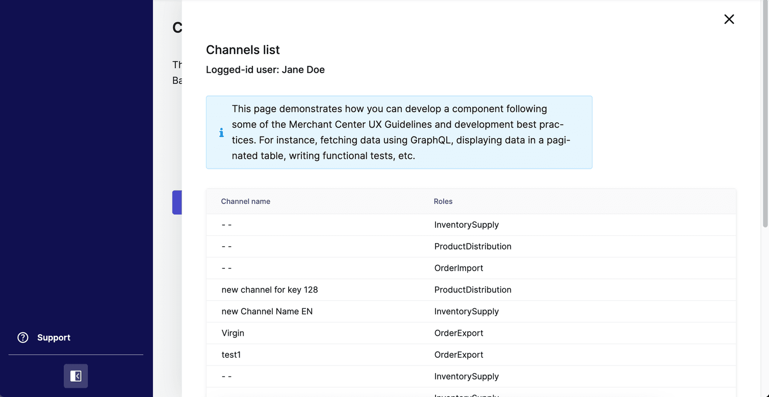Screen dimensions: 769x397
Task: Click the X icon to dismiss Channels list
Action: pos(729,19)
